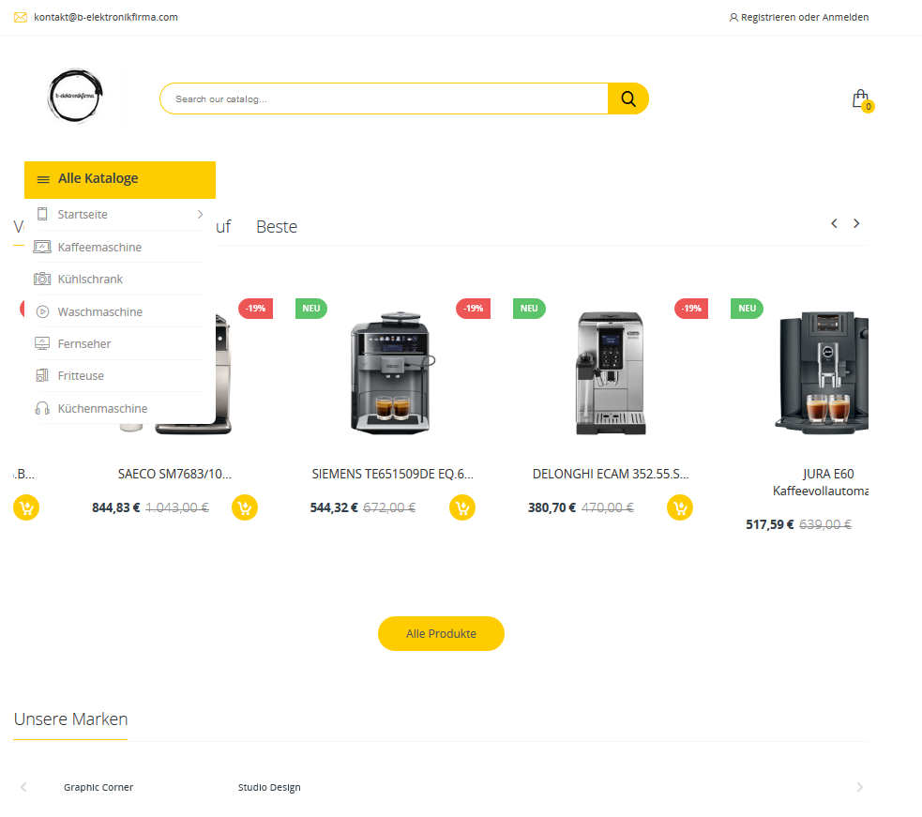This screenshot has width=922, height=817.
Task: Switch to the Beste tab
Action: 277,226
